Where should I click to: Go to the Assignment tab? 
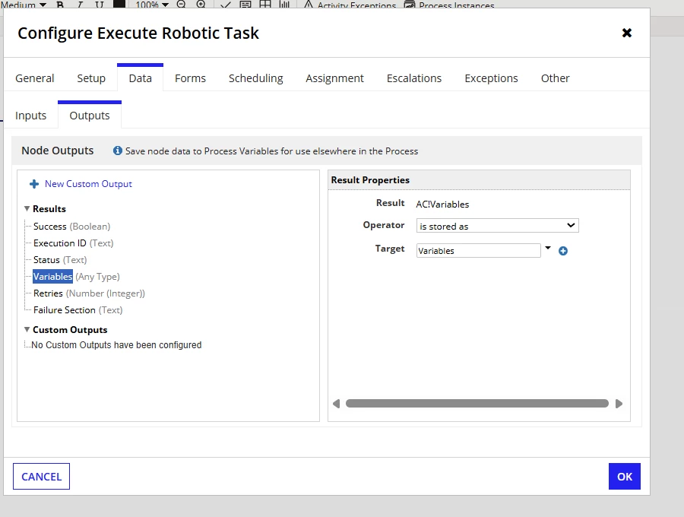tap(334, 78)
